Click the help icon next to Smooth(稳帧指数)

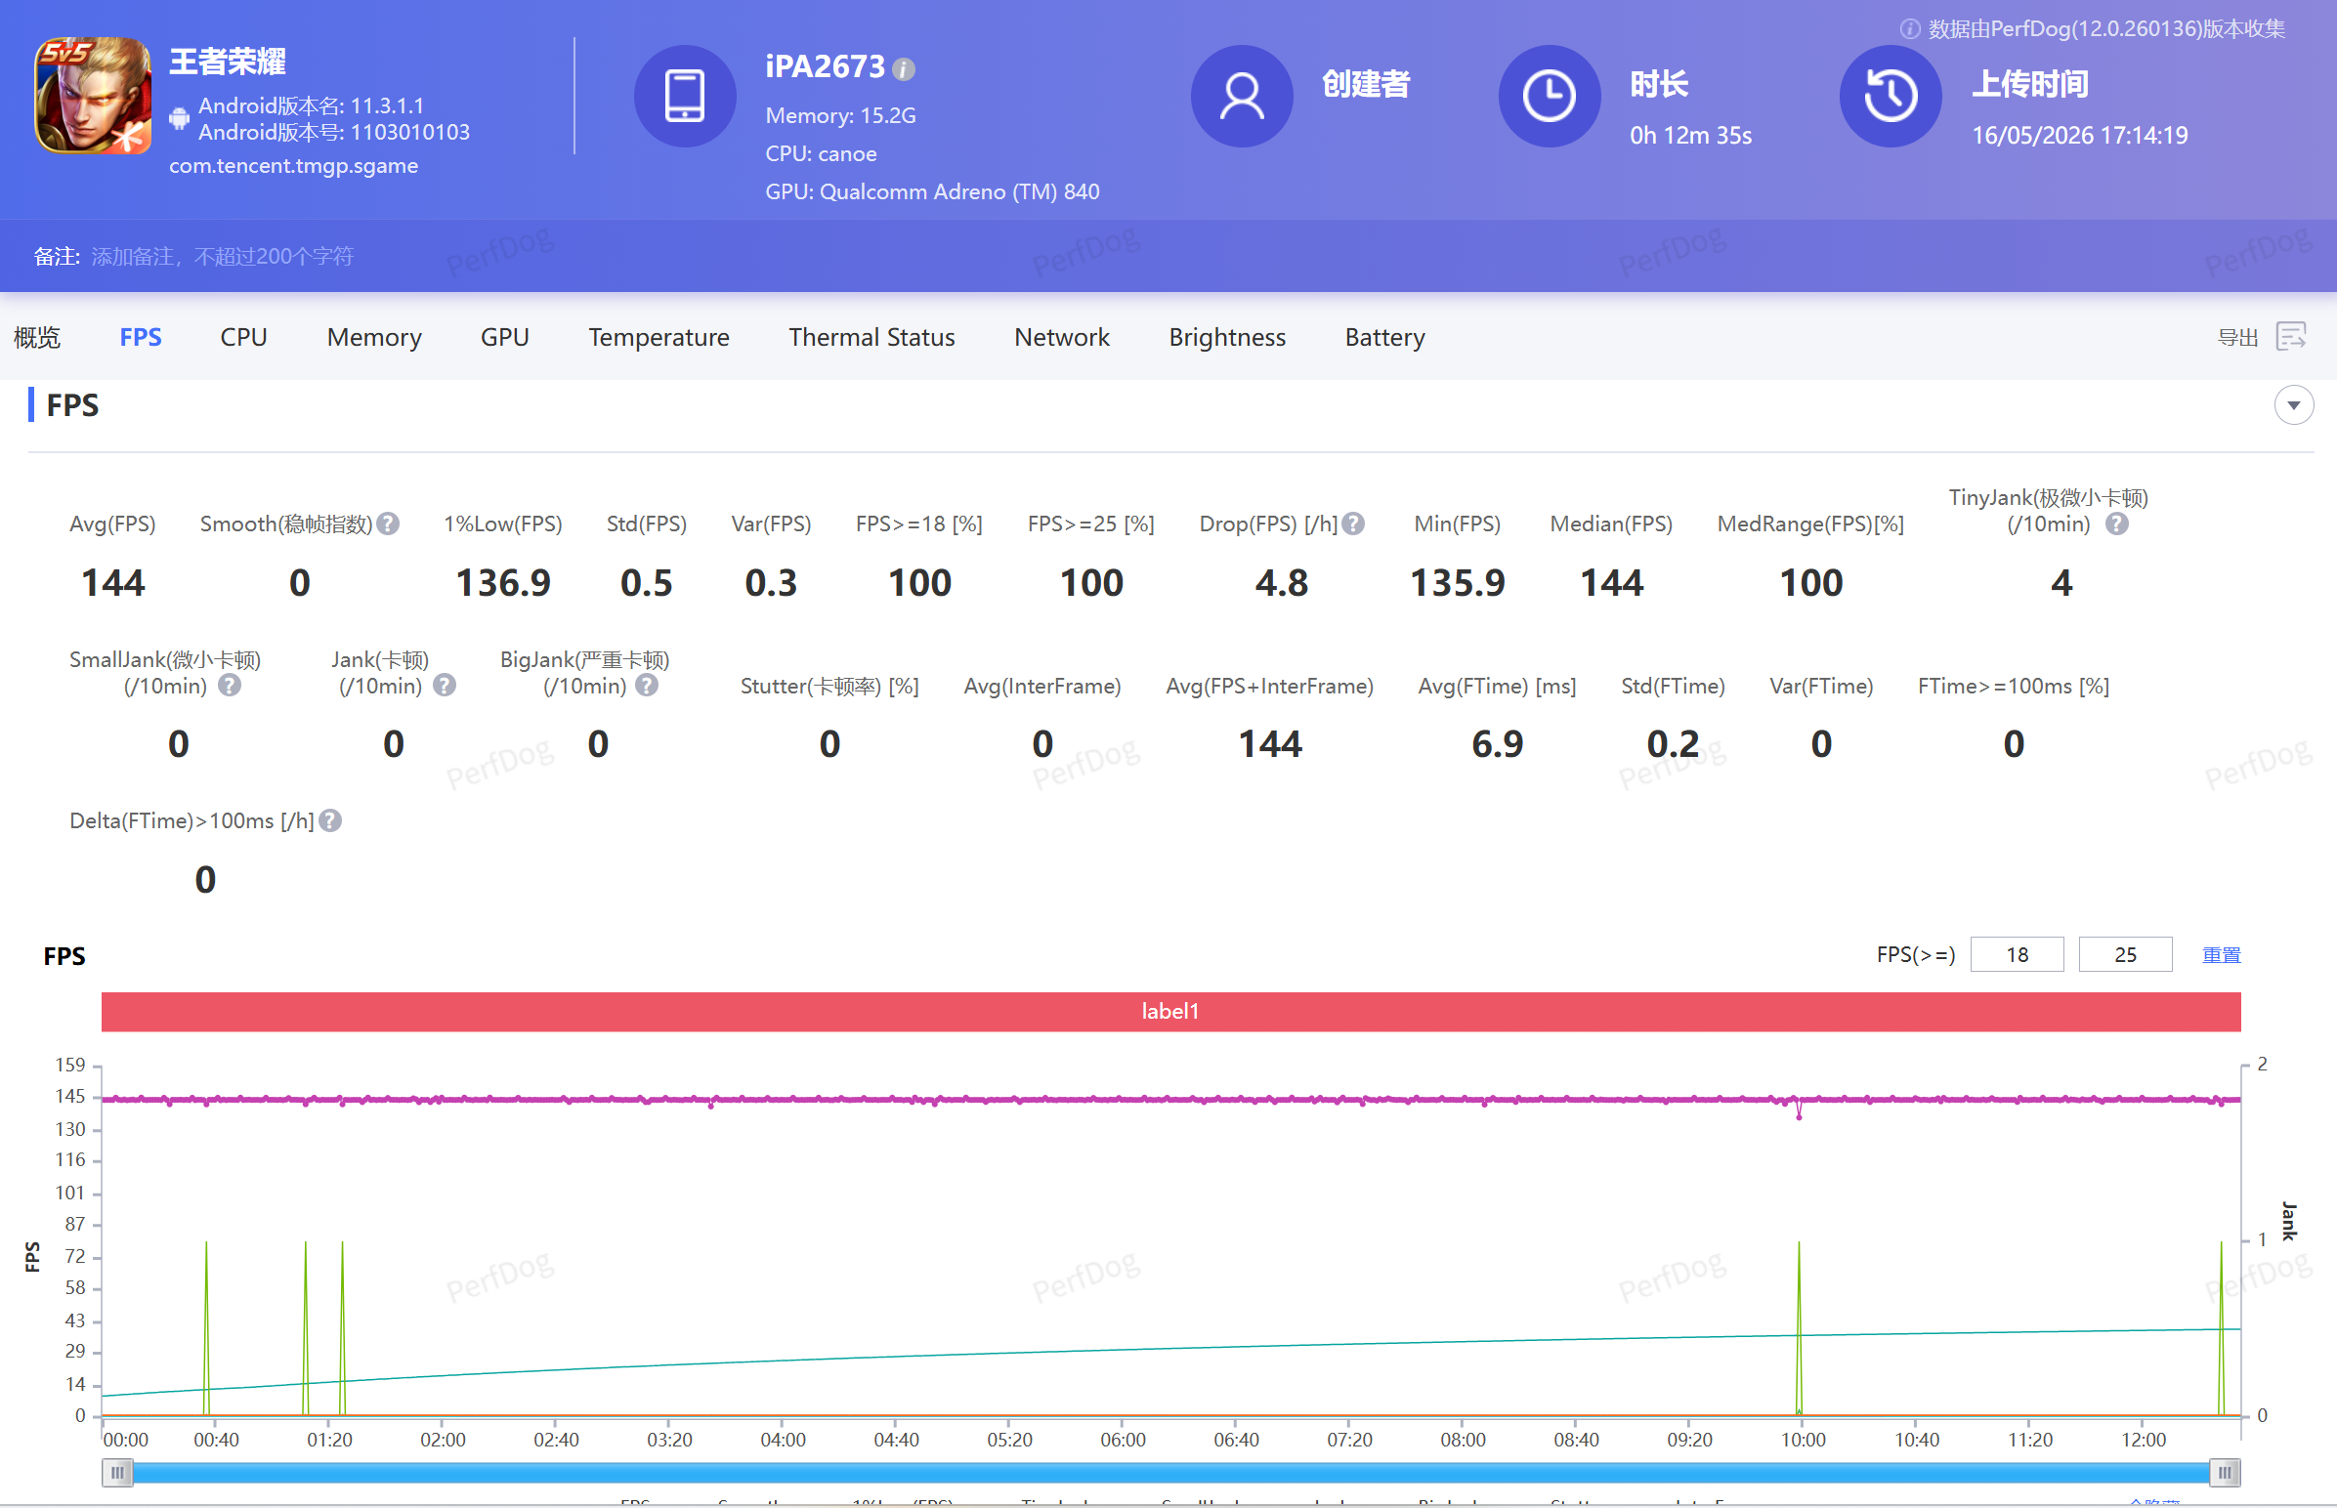(x=388, y=524)
